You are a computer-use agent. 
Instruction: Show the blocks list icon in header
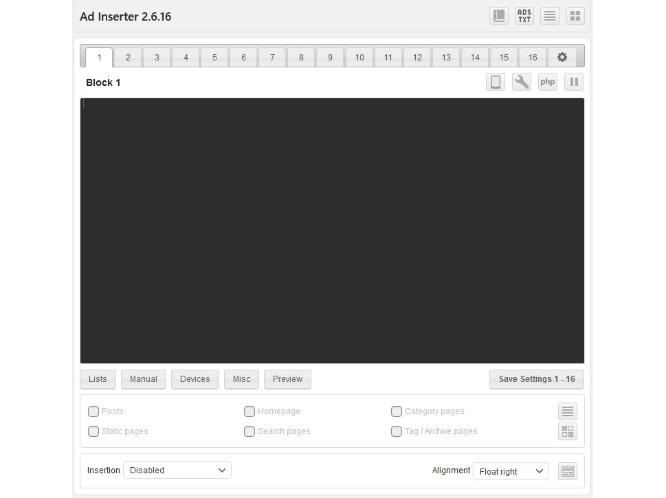coord(550,16)
